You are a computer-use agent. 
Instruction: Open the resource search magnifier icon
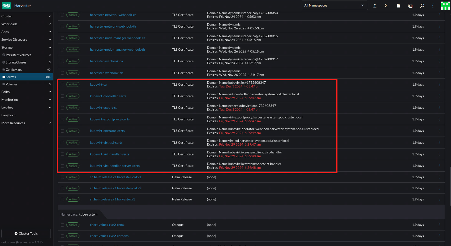coord(422,6)
